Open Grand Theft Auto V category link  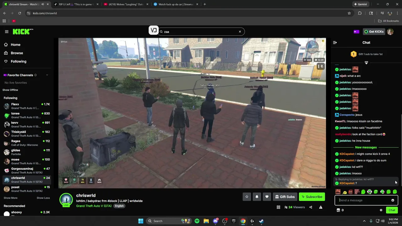(x=94, y=206)
